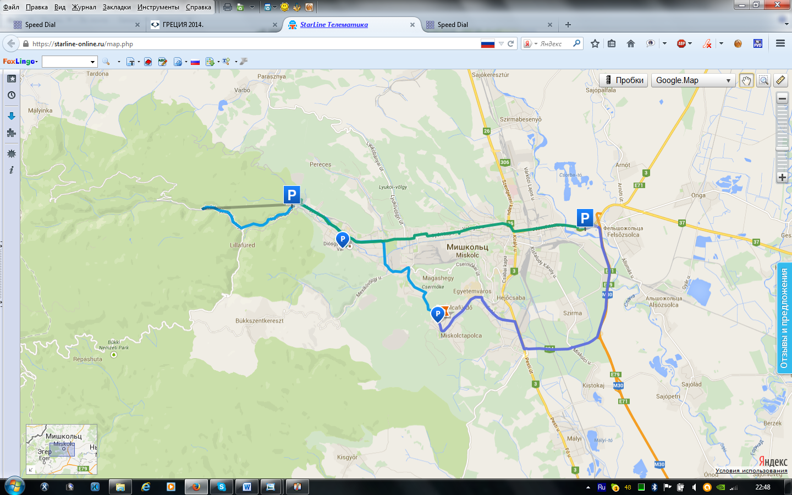Open the Google.Map map type dropdown
792x495 pixels.
pyautogui.click(x=693, y=80)
